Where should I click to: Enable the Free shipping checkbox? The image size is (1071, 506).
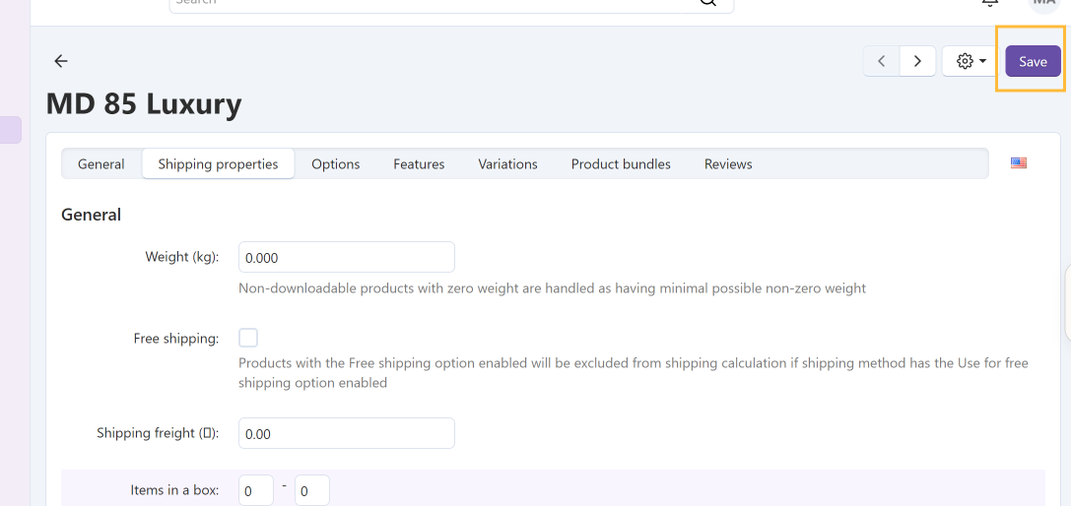(x=248, y=338)
